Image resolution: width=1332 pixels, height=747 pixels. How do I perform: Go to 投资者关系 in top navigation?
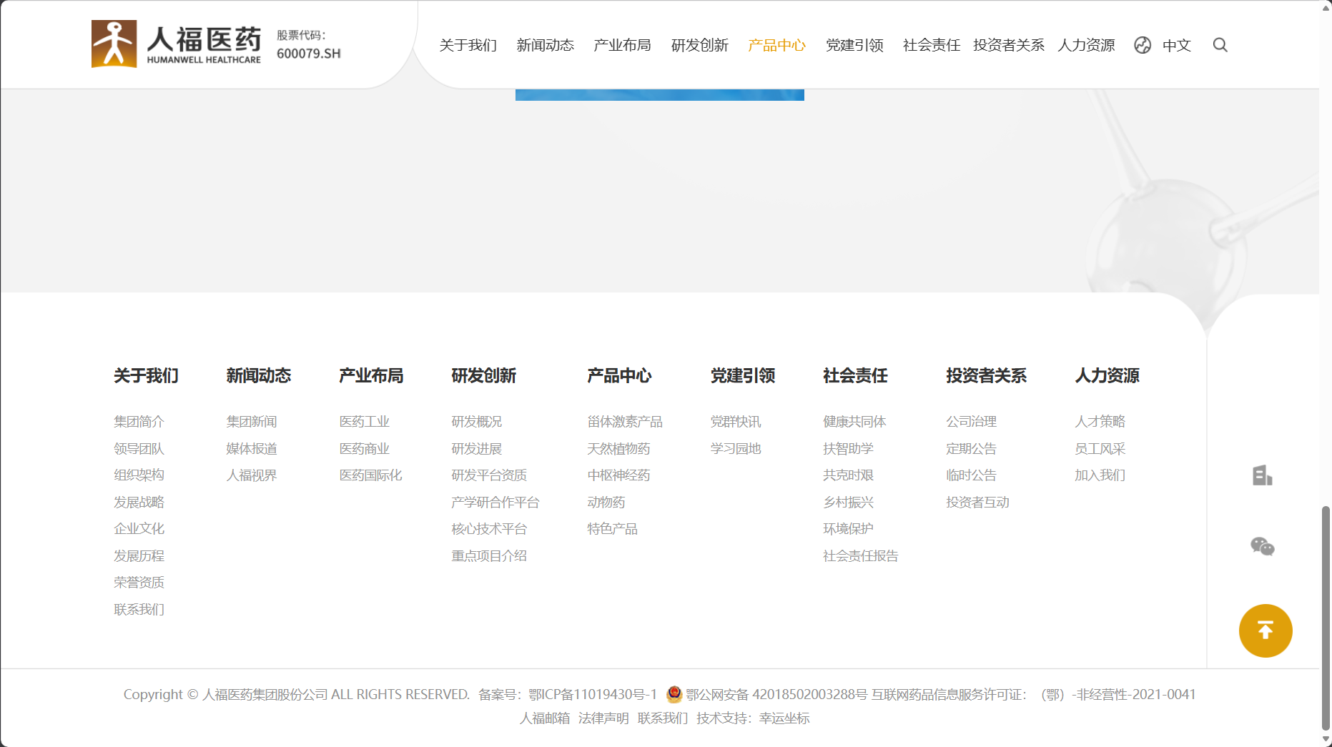click(x=1008, y=45)
